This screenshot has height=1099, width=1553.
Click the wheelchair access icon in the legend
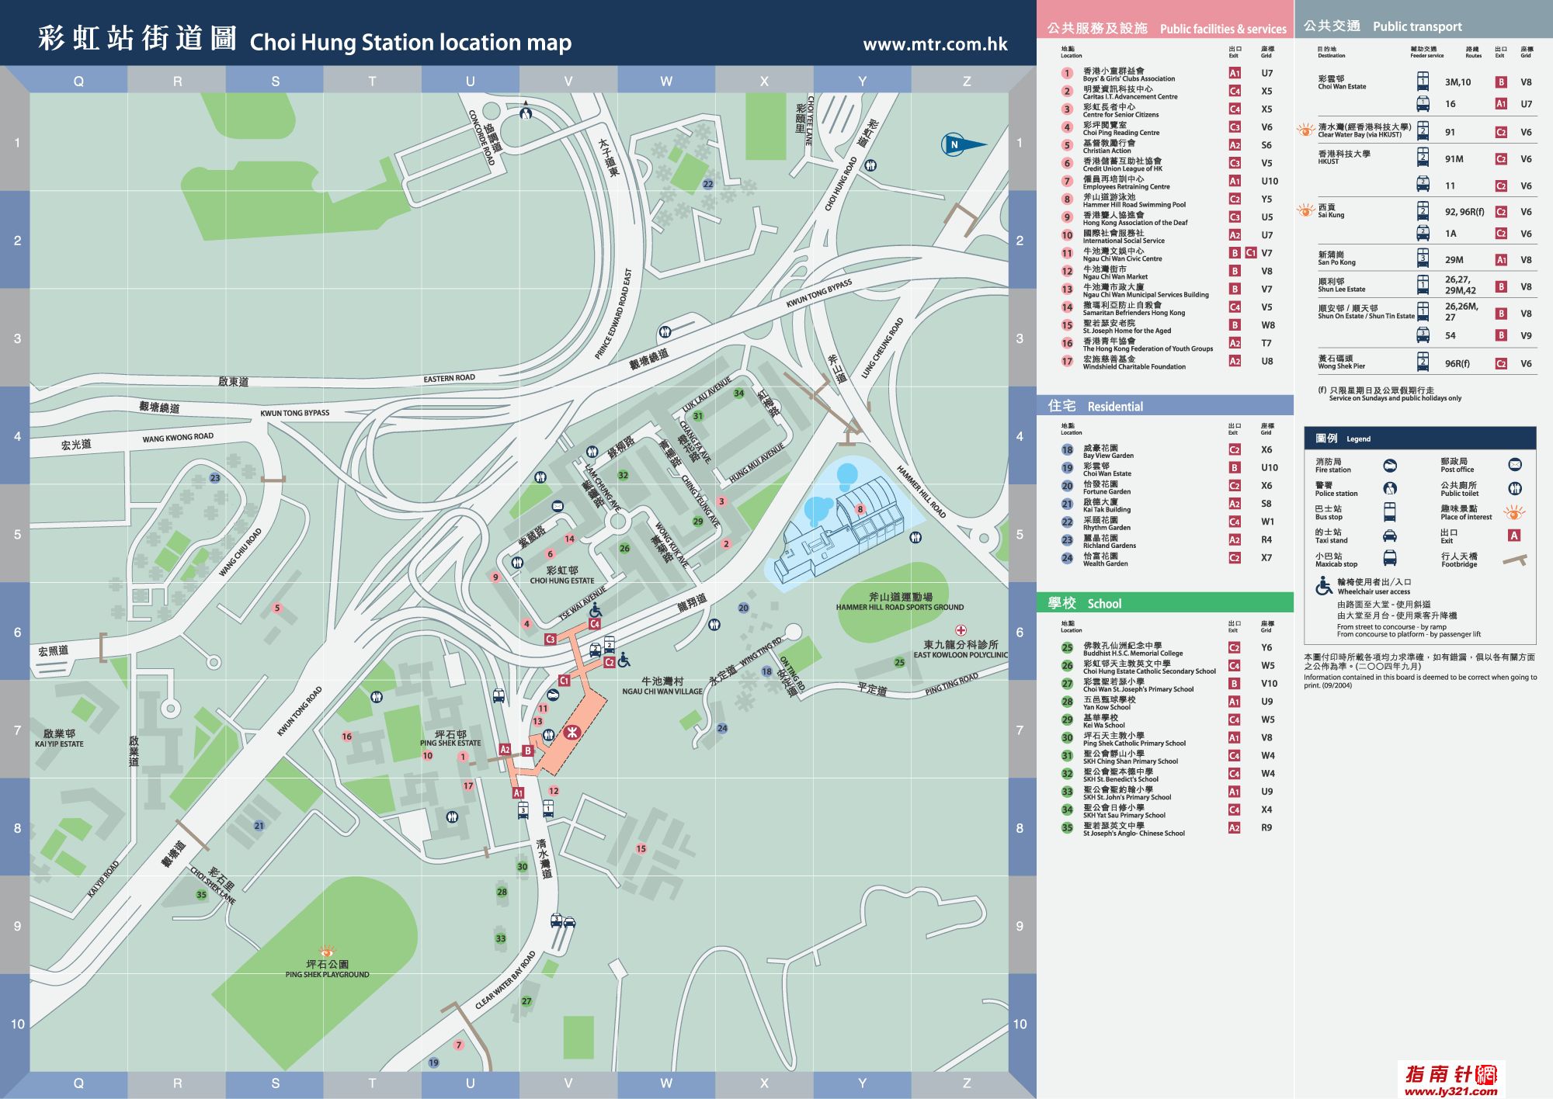coord(1324,587)
